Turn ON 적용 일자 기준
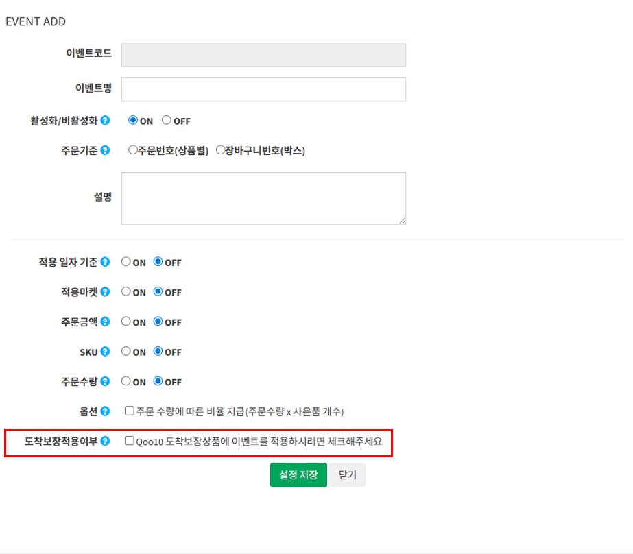 [x=126, y=261]
